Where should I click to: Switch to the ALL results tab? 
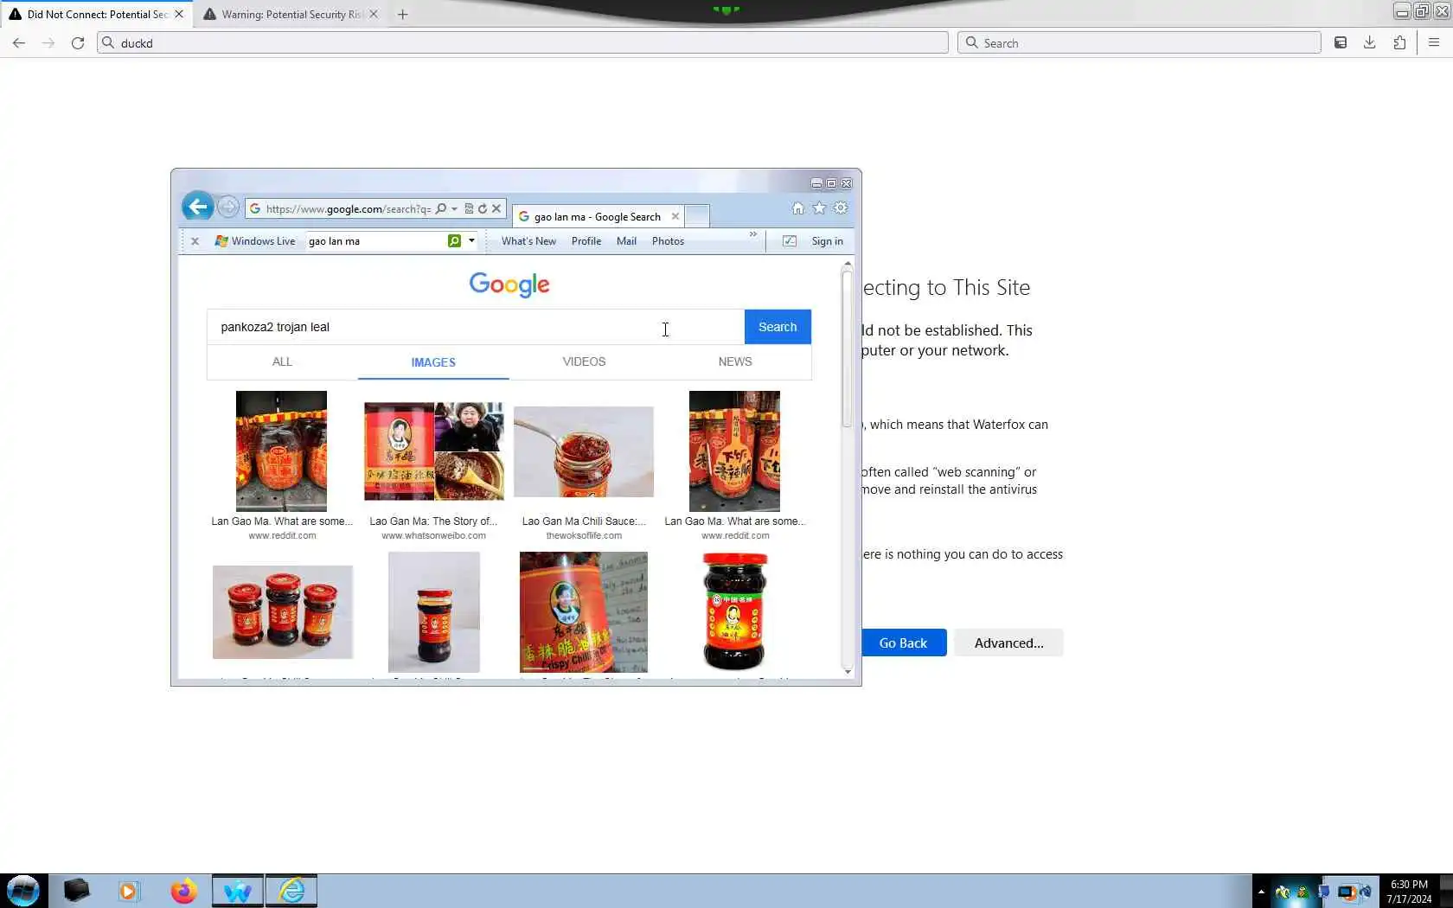click(x=282, y=361)
